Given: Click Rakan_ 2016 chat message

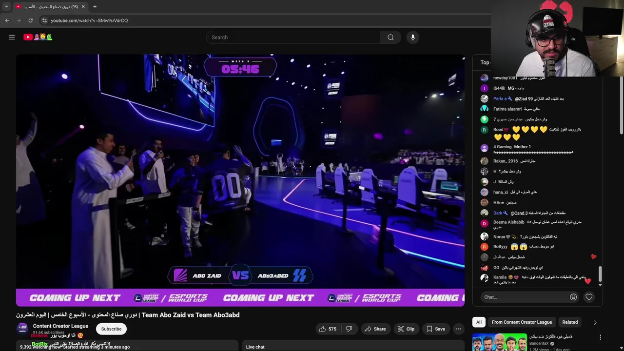Looking at the screenshot, I should point(514,161).
